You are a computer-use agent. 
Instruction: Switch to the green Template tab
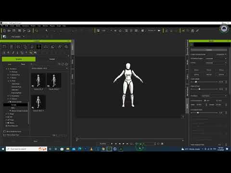point(19,59)
